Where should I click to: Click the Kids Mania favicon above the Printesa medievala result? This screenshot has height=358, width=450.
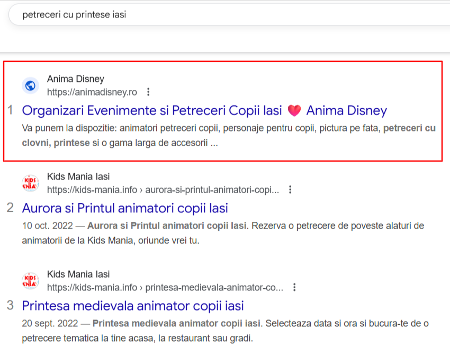click(30, 281)
